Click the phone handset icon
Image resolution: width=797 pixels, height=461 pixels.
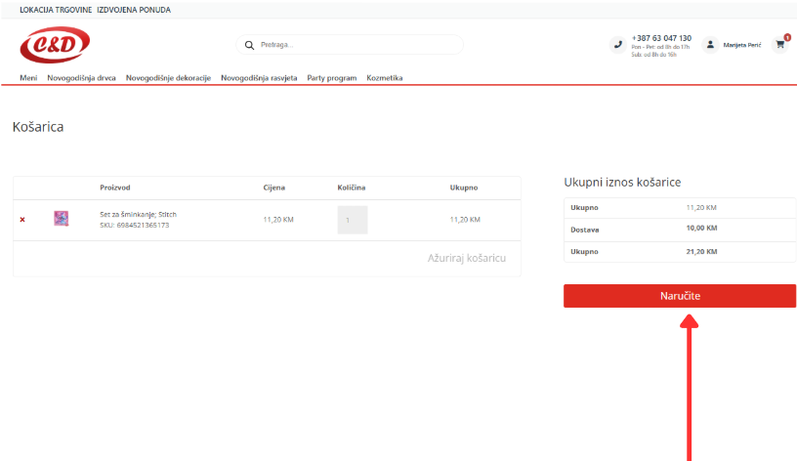[617, 44]
